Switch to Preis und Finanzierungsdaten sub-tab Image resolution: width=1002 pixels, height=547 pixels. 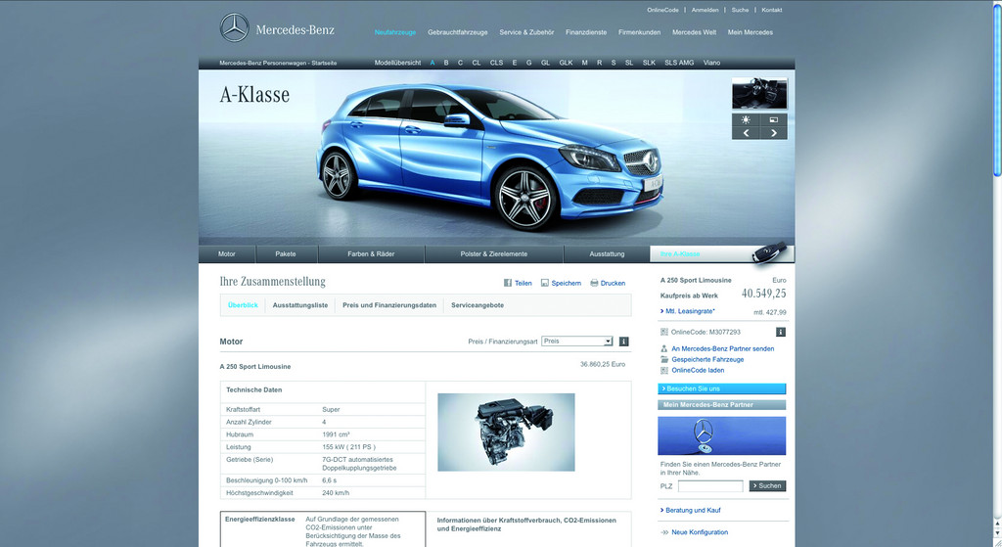(x=389, y=305)
